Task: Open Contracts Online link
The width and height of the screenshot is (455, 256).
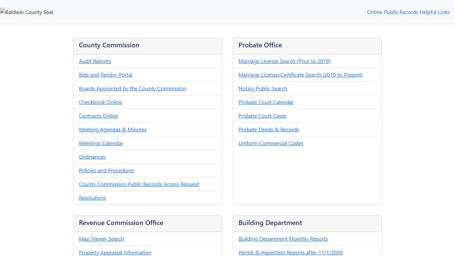Action: [x=98, y=116]
